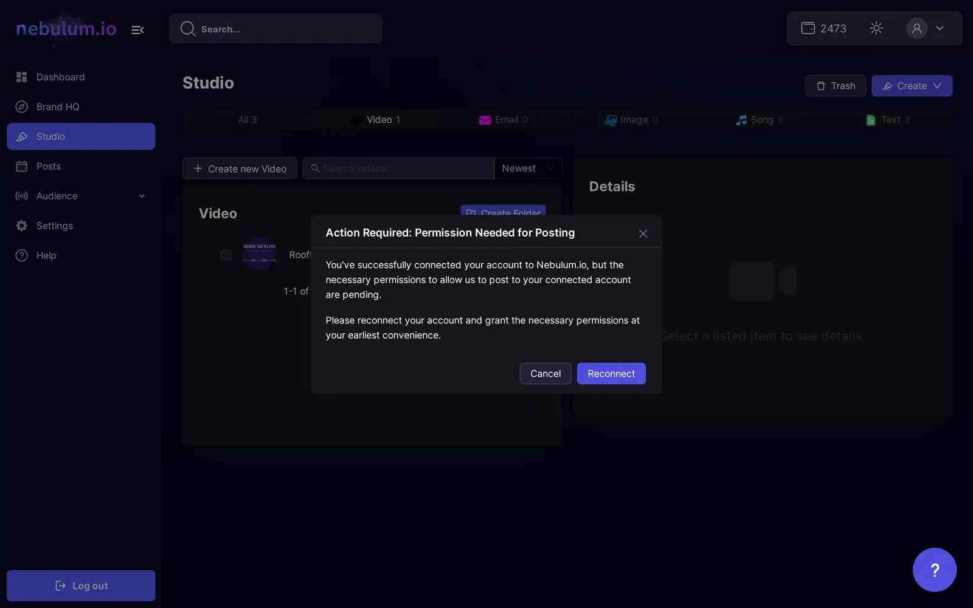
Task: Switch to the All 3 tab
Action: point(247,120)
